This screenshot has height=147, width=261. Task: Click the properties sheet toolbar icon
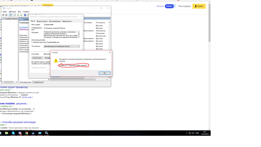[15, 15]
